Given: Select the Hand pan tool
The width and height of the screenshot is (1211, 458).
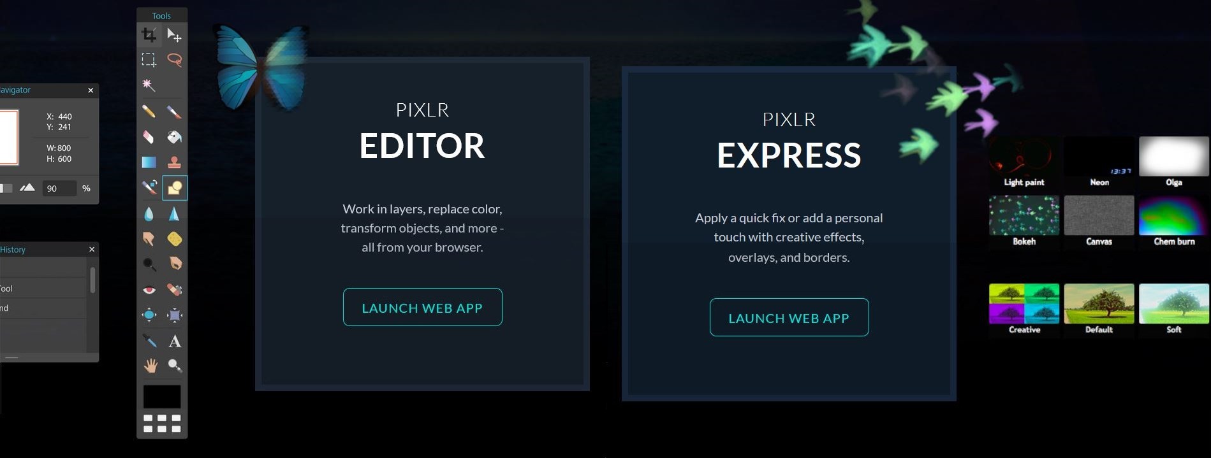Looking at the screenshot, I should (x=150, y=366).
